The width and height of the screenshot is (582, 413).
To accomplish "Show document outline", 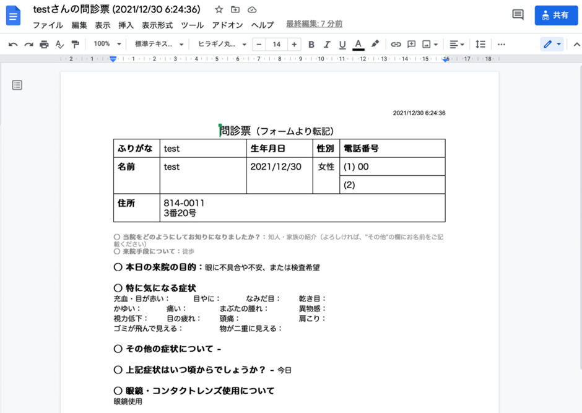I will tap(17, 85).
